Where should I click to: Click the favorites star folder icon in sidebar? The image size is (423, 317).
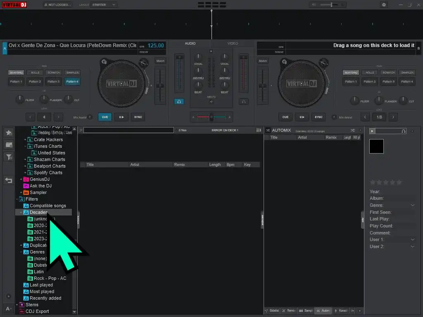(9, 132)
